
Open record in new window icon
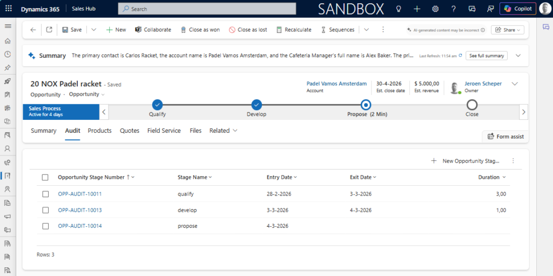49,30
